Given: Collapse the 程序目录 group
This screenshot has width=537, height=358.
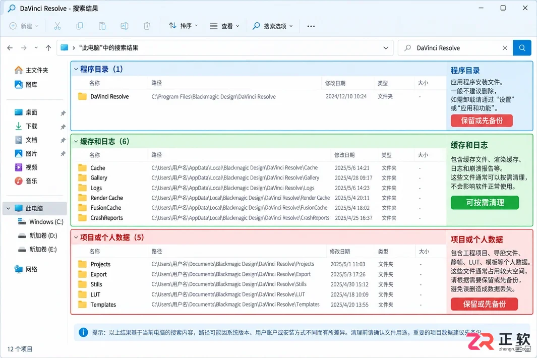Looking at the screenshot, I should pos(76,69).
